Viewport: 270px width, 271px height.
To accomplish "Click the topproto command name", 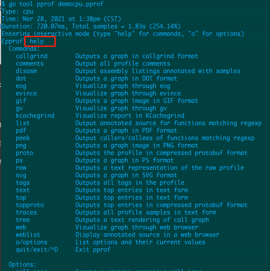I will (30, 205).
